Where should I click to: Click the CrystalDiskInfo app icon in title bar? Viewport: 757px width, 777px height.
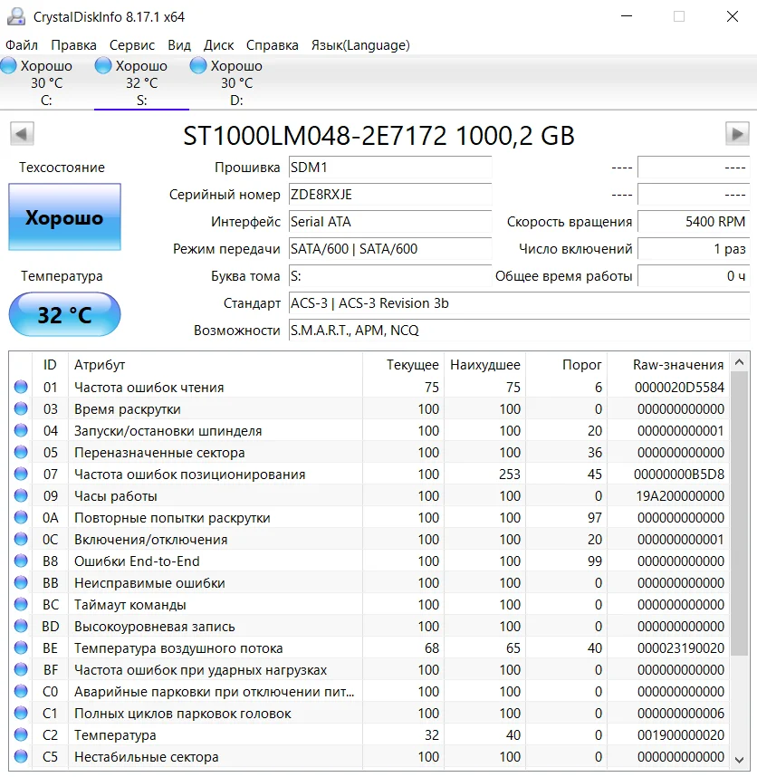(15, 16)
